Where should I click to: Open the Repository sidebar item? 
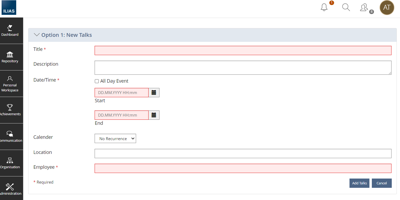coord(10,57)
